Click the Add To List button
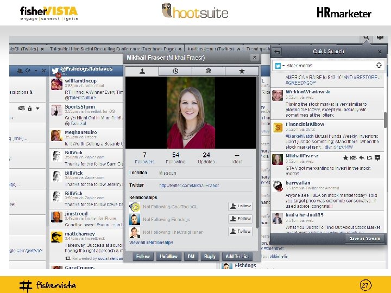The width and height of the screenshot is (391, 293). pyautogui.click(x=237, y=256)
